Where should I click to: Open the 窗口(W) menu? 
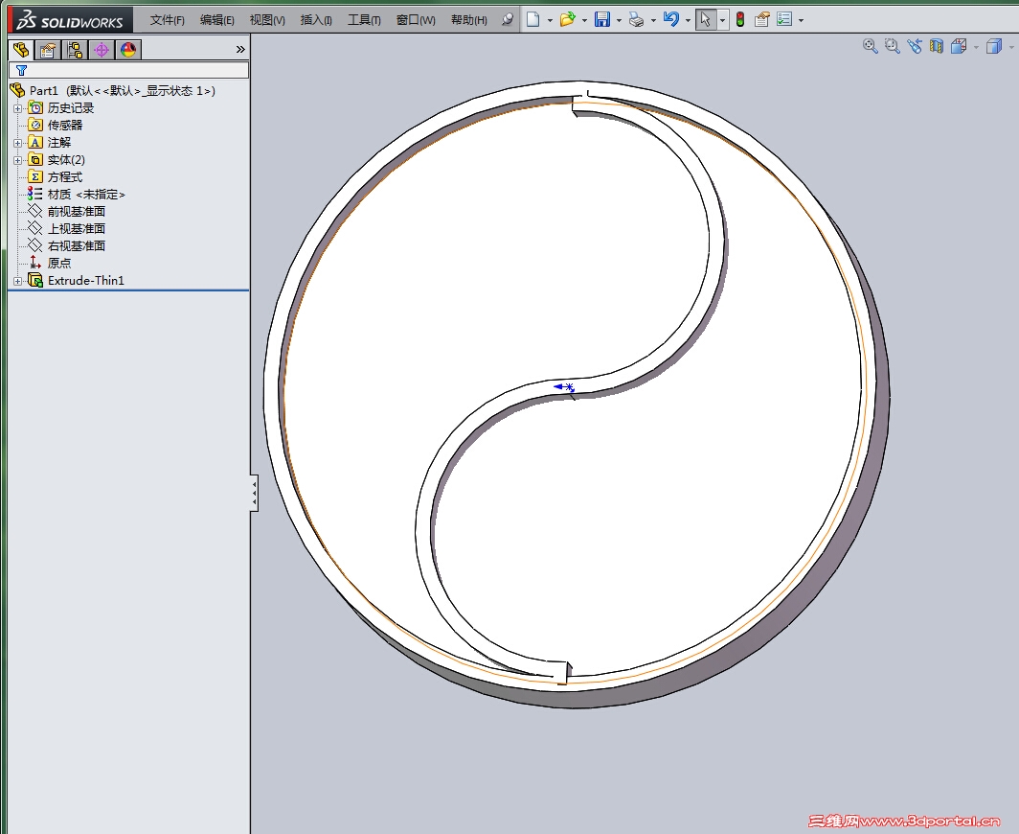point(416,20)
